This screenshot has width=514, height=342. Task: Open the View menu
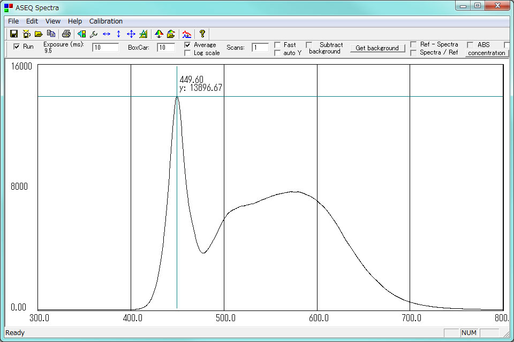coord(53,21)
